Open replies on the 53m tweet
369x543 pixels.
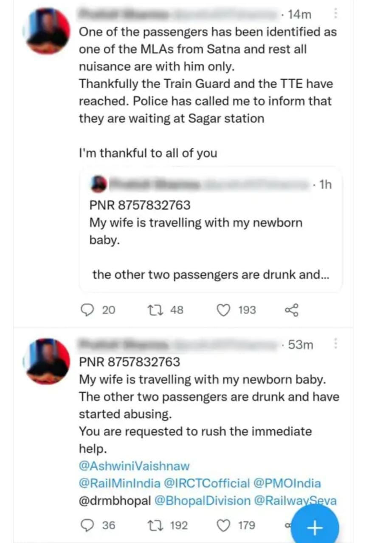click(87, 525)
